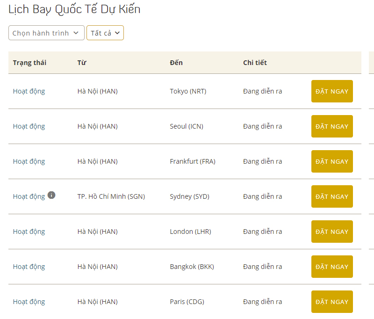The width and height of the screenshot is (374, 319).
Task: Select ĐẶT NGAY on London (LHR) row
Action: coord(332,232)
